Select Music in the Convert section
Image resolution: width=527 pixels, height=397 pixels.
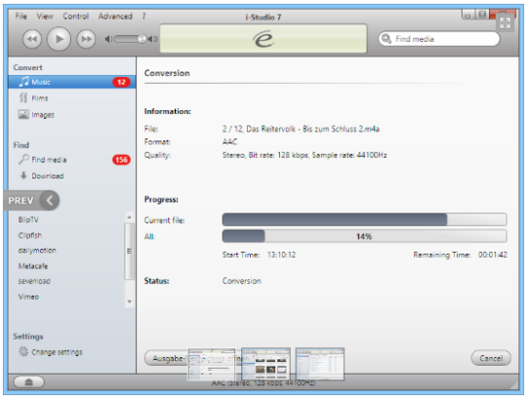point(72,82)
